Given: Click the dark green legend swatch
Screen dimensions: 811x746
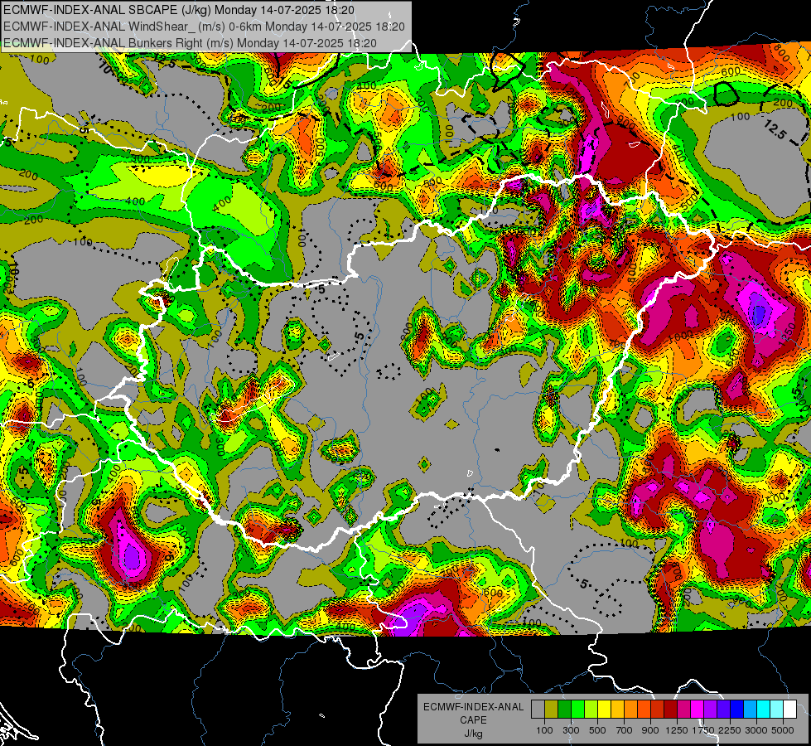Looking at the screenshot, I should [564, 709].
